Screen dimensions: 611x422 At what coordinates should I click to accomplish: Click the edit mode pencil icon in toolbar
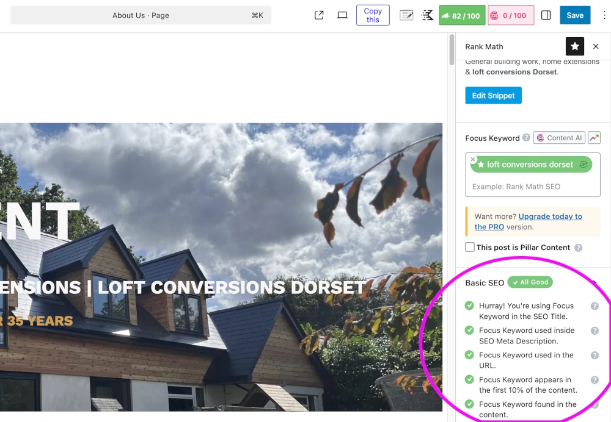pyautogui.click(x=406, y=15)
